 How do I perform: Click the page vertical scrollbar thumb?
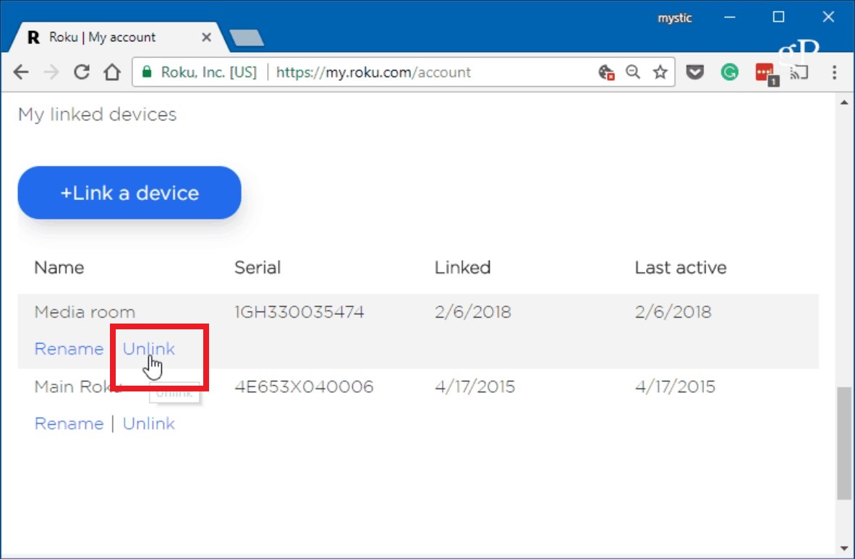click(x=843, y=443)
